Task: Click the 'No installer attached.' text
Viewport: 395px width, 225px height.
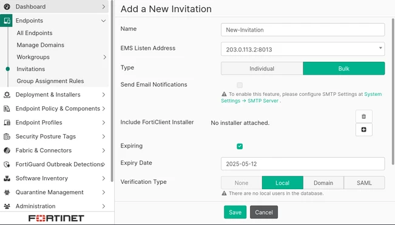Action: (x=240, y=123)
